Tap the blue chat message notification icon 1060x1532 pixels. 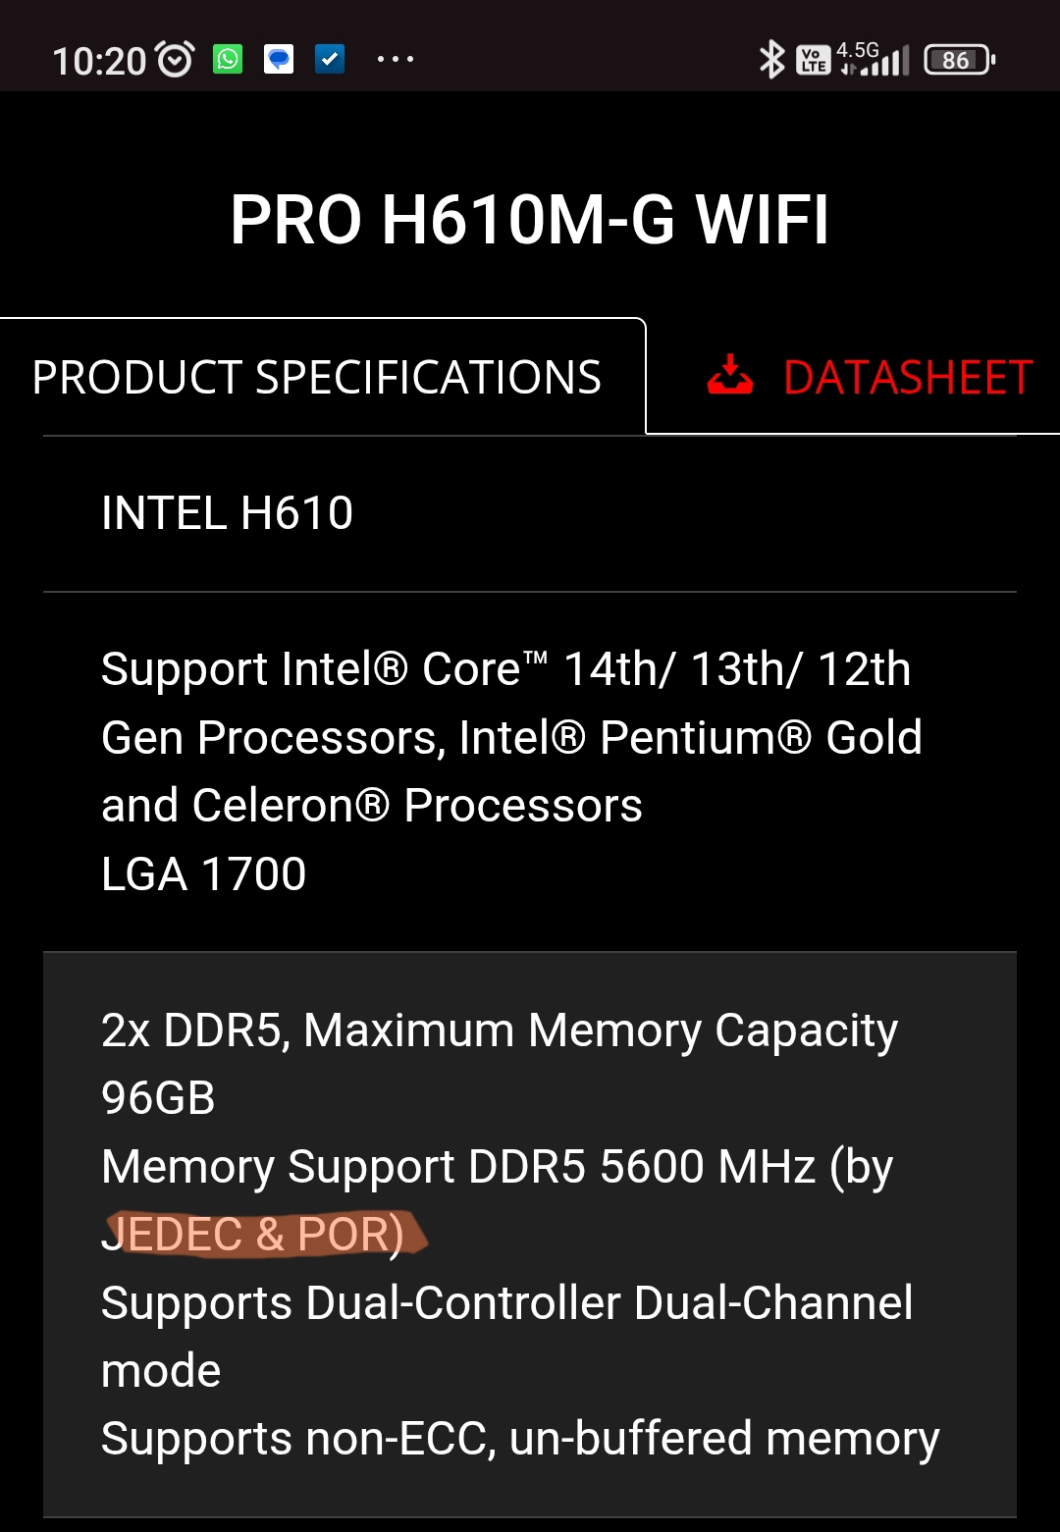click(x=279, y=60)
